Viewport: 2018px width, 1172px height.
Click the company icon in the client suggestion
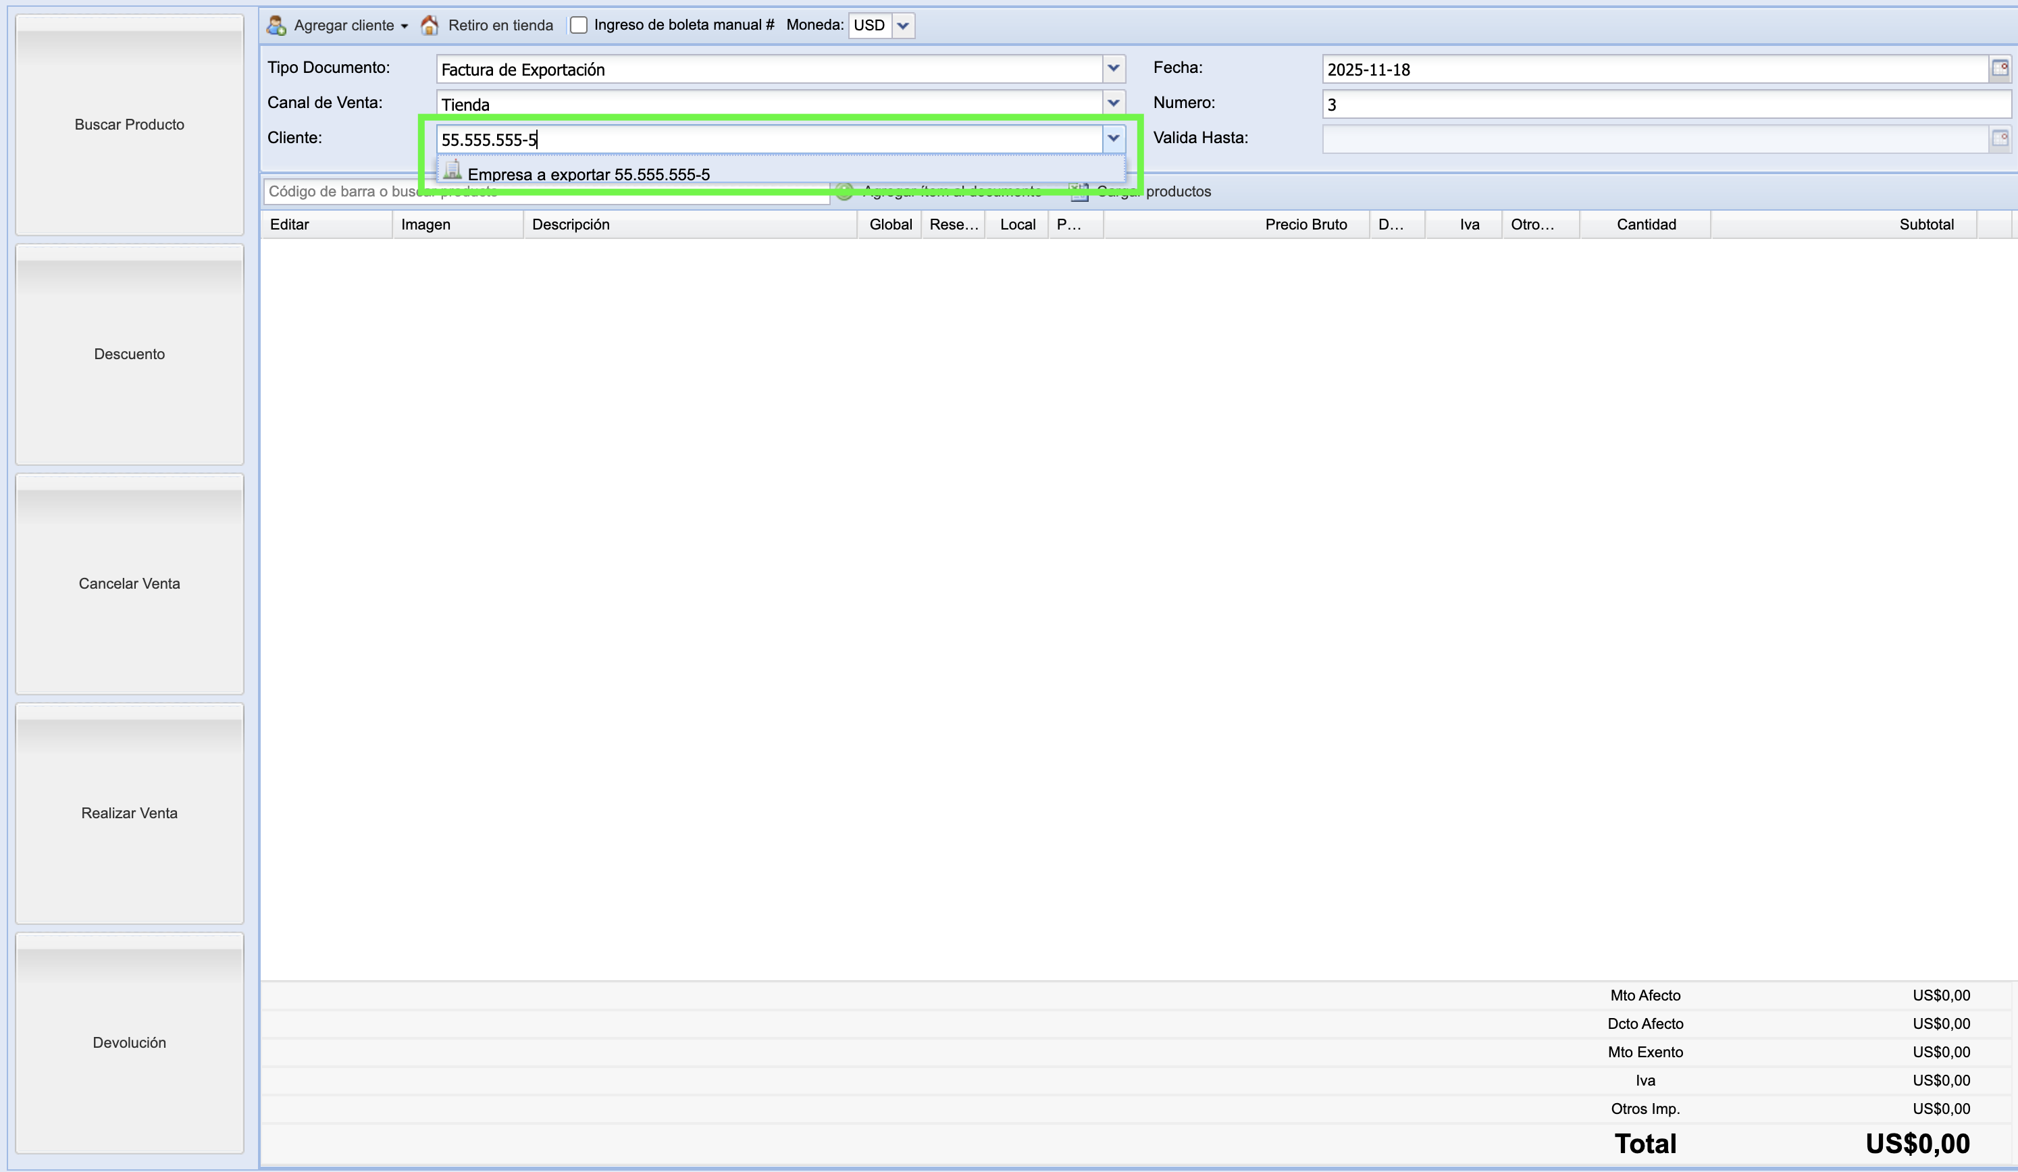tap(452, 169)
